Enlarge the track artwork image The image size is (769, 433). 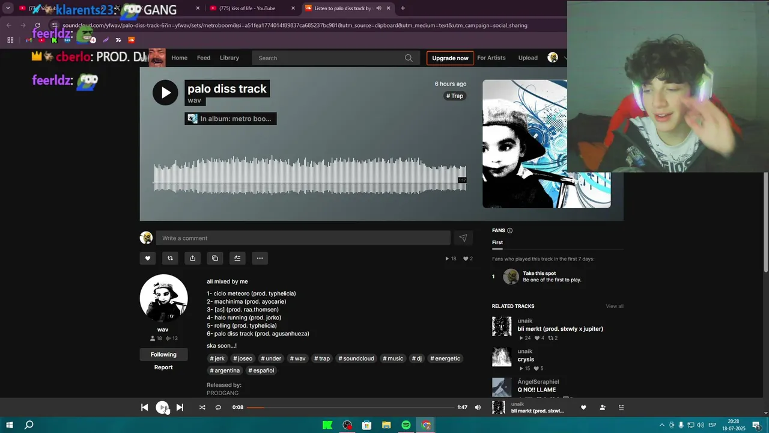coord(547,144)
